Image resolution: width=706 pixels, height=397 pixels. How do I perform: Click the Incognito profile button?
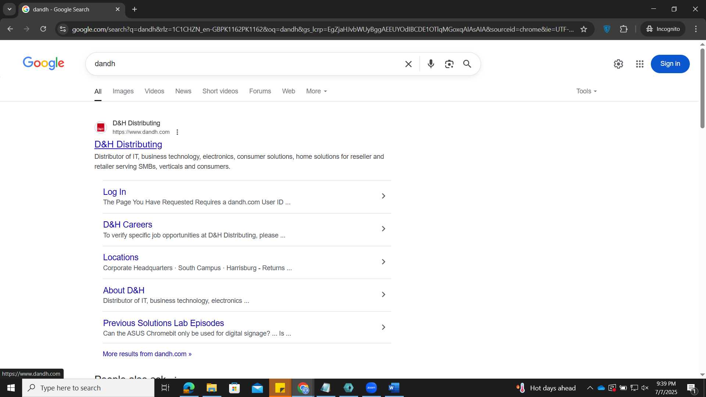[663, 29]
